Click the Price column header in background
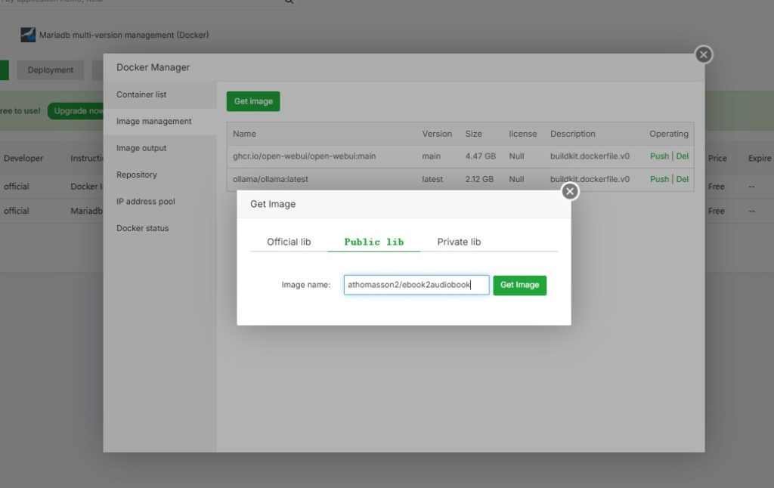Screen dimensions: 774x488 tap(717, 159)
